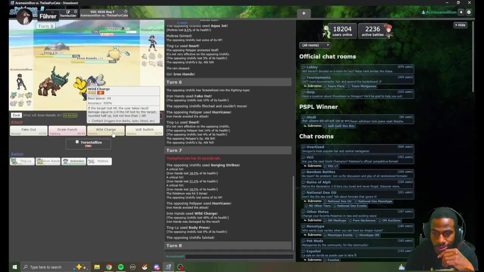Open File Explorer from the taskbar
The width and height of the screenshot is (484, 272).
point(97,267)
